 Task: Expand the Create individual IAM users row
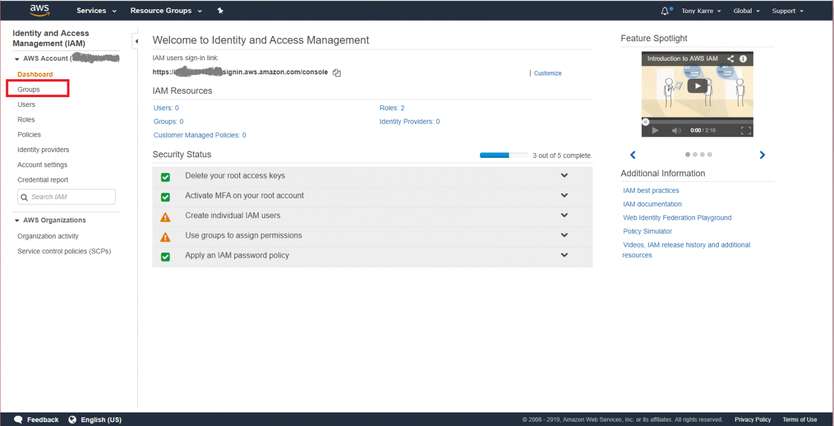tap(564, 215)
